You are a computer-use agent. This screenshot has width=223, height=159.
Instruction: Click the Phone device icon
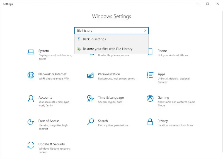coord(150,52)
